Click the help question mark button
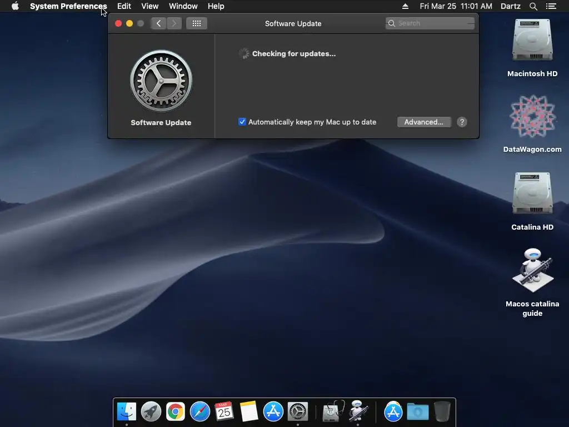The height and width of the screenshot is (427, 569). pyautogui.click(x=462, y=122)
